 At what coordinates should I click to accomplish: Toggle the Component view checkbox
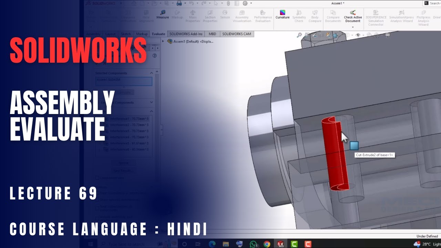tap(97, 178)
